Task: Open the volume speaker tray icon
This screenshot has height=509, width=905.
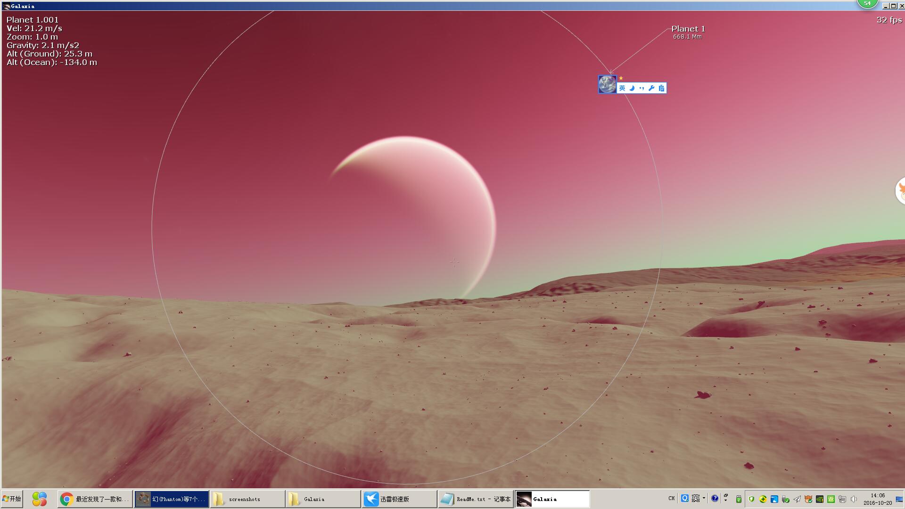Action: tap(854, 499)
